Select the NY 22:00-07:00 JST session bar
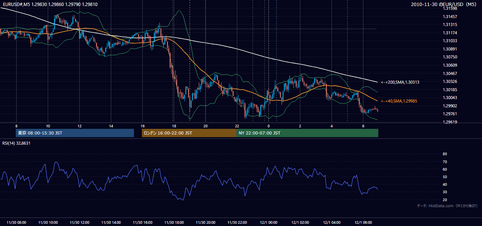This screenshot has width=482, height=226. (x=307, y=133)
